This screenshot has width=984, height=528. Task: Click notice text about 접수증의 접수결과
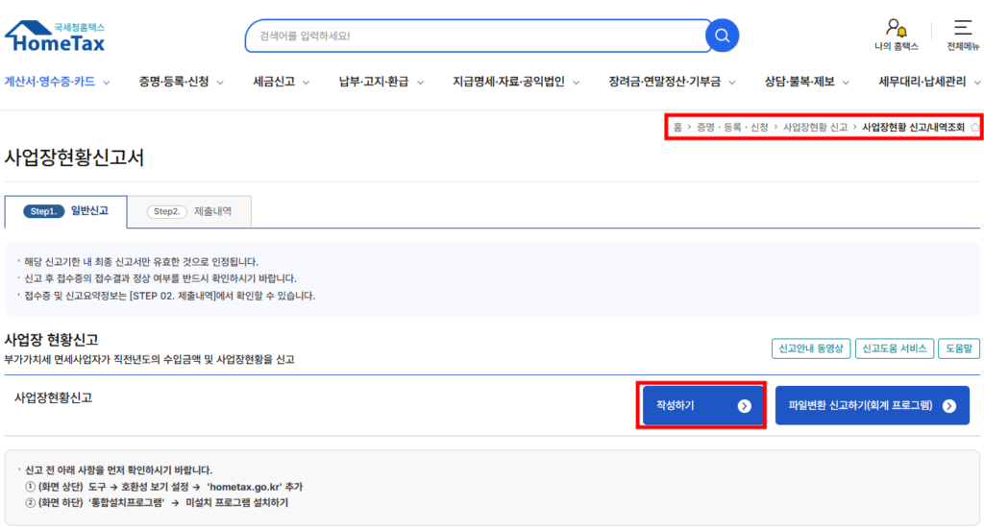pyautogui.click(x=160, y=278)
